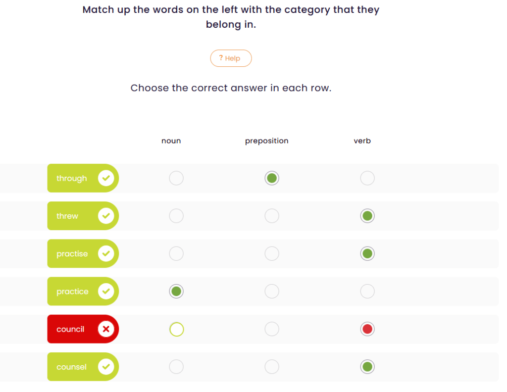The height and width of the screenshot is (392, 507).
Task: Select preposition for the 'council' row
Action: 272,329
